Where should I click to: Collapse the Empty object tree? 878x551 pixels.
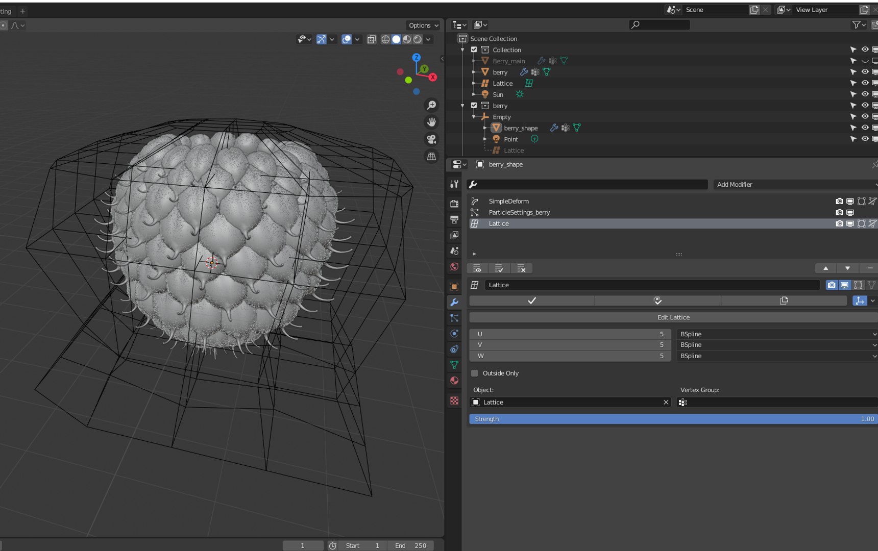pos(474,117)
